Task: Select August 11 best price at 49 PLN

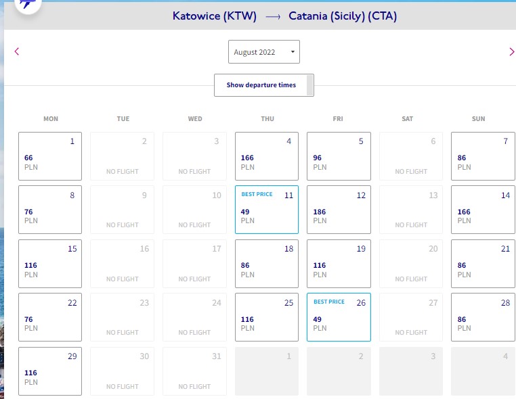Action: point(267,210)
